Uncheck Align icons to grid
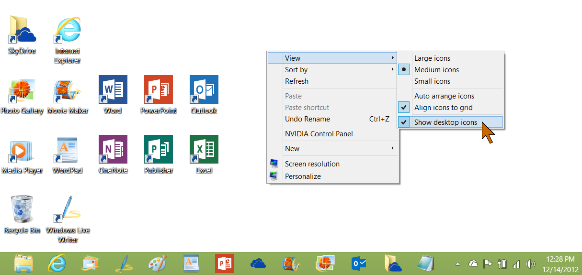The image size is (582, 275). coord(451,108)
